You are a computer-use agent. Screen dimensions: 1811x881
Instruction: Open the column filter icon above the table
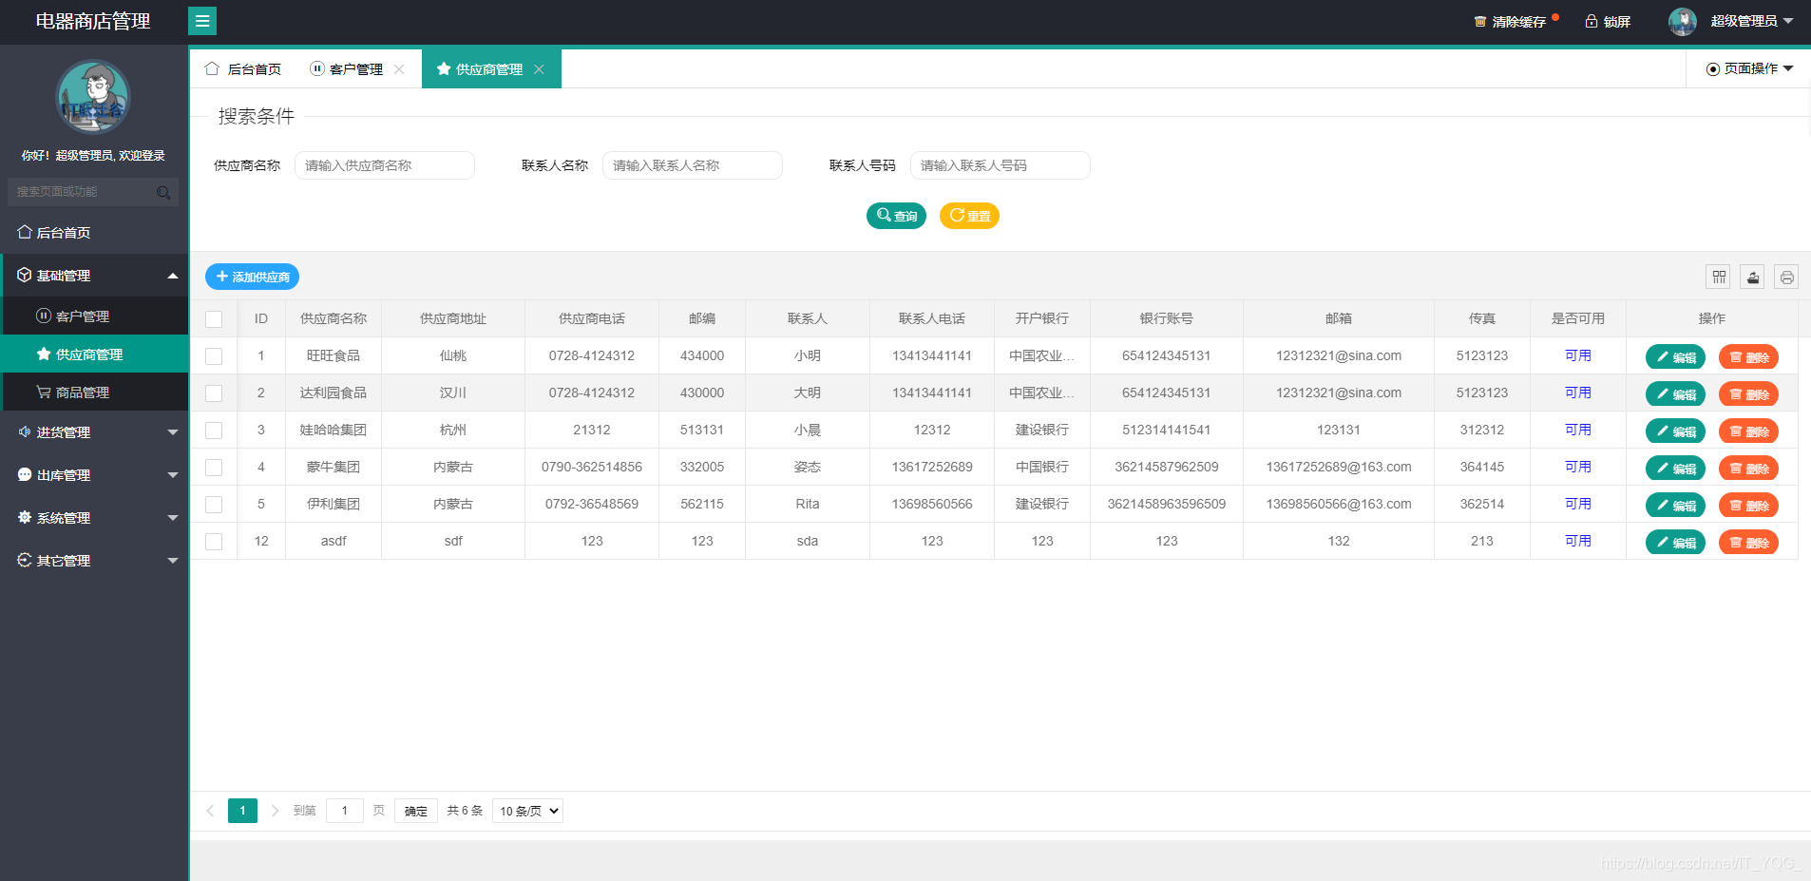pos(1720,277)
